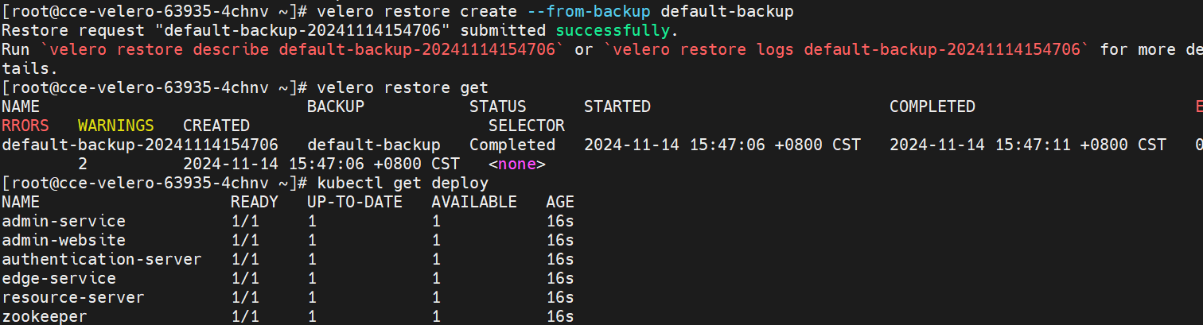Click the SELECTOR column header

click(527, 126)
